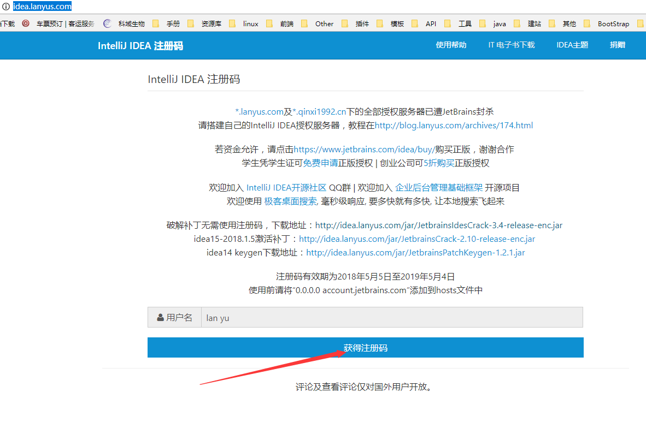Click the 5折购买 startup discount link

(439, 163)
